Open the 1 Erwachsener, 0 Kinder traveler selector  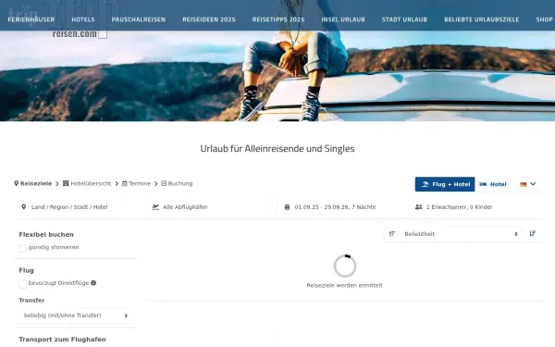click(x=475, y=207)
